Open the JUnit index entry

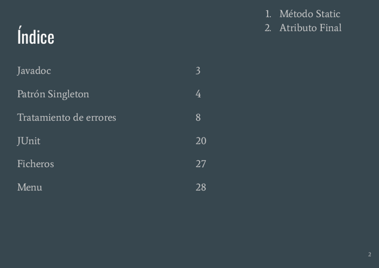tap(29, 141)
